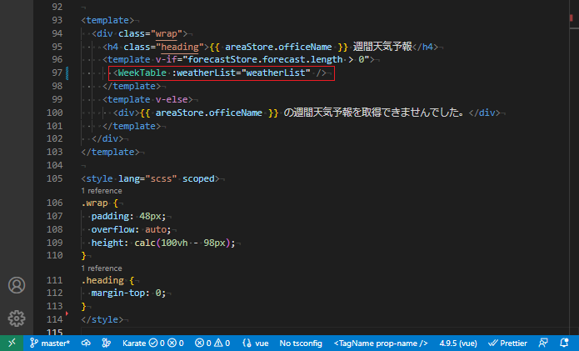Click the v-else template tag on line 99

(147, 99)
